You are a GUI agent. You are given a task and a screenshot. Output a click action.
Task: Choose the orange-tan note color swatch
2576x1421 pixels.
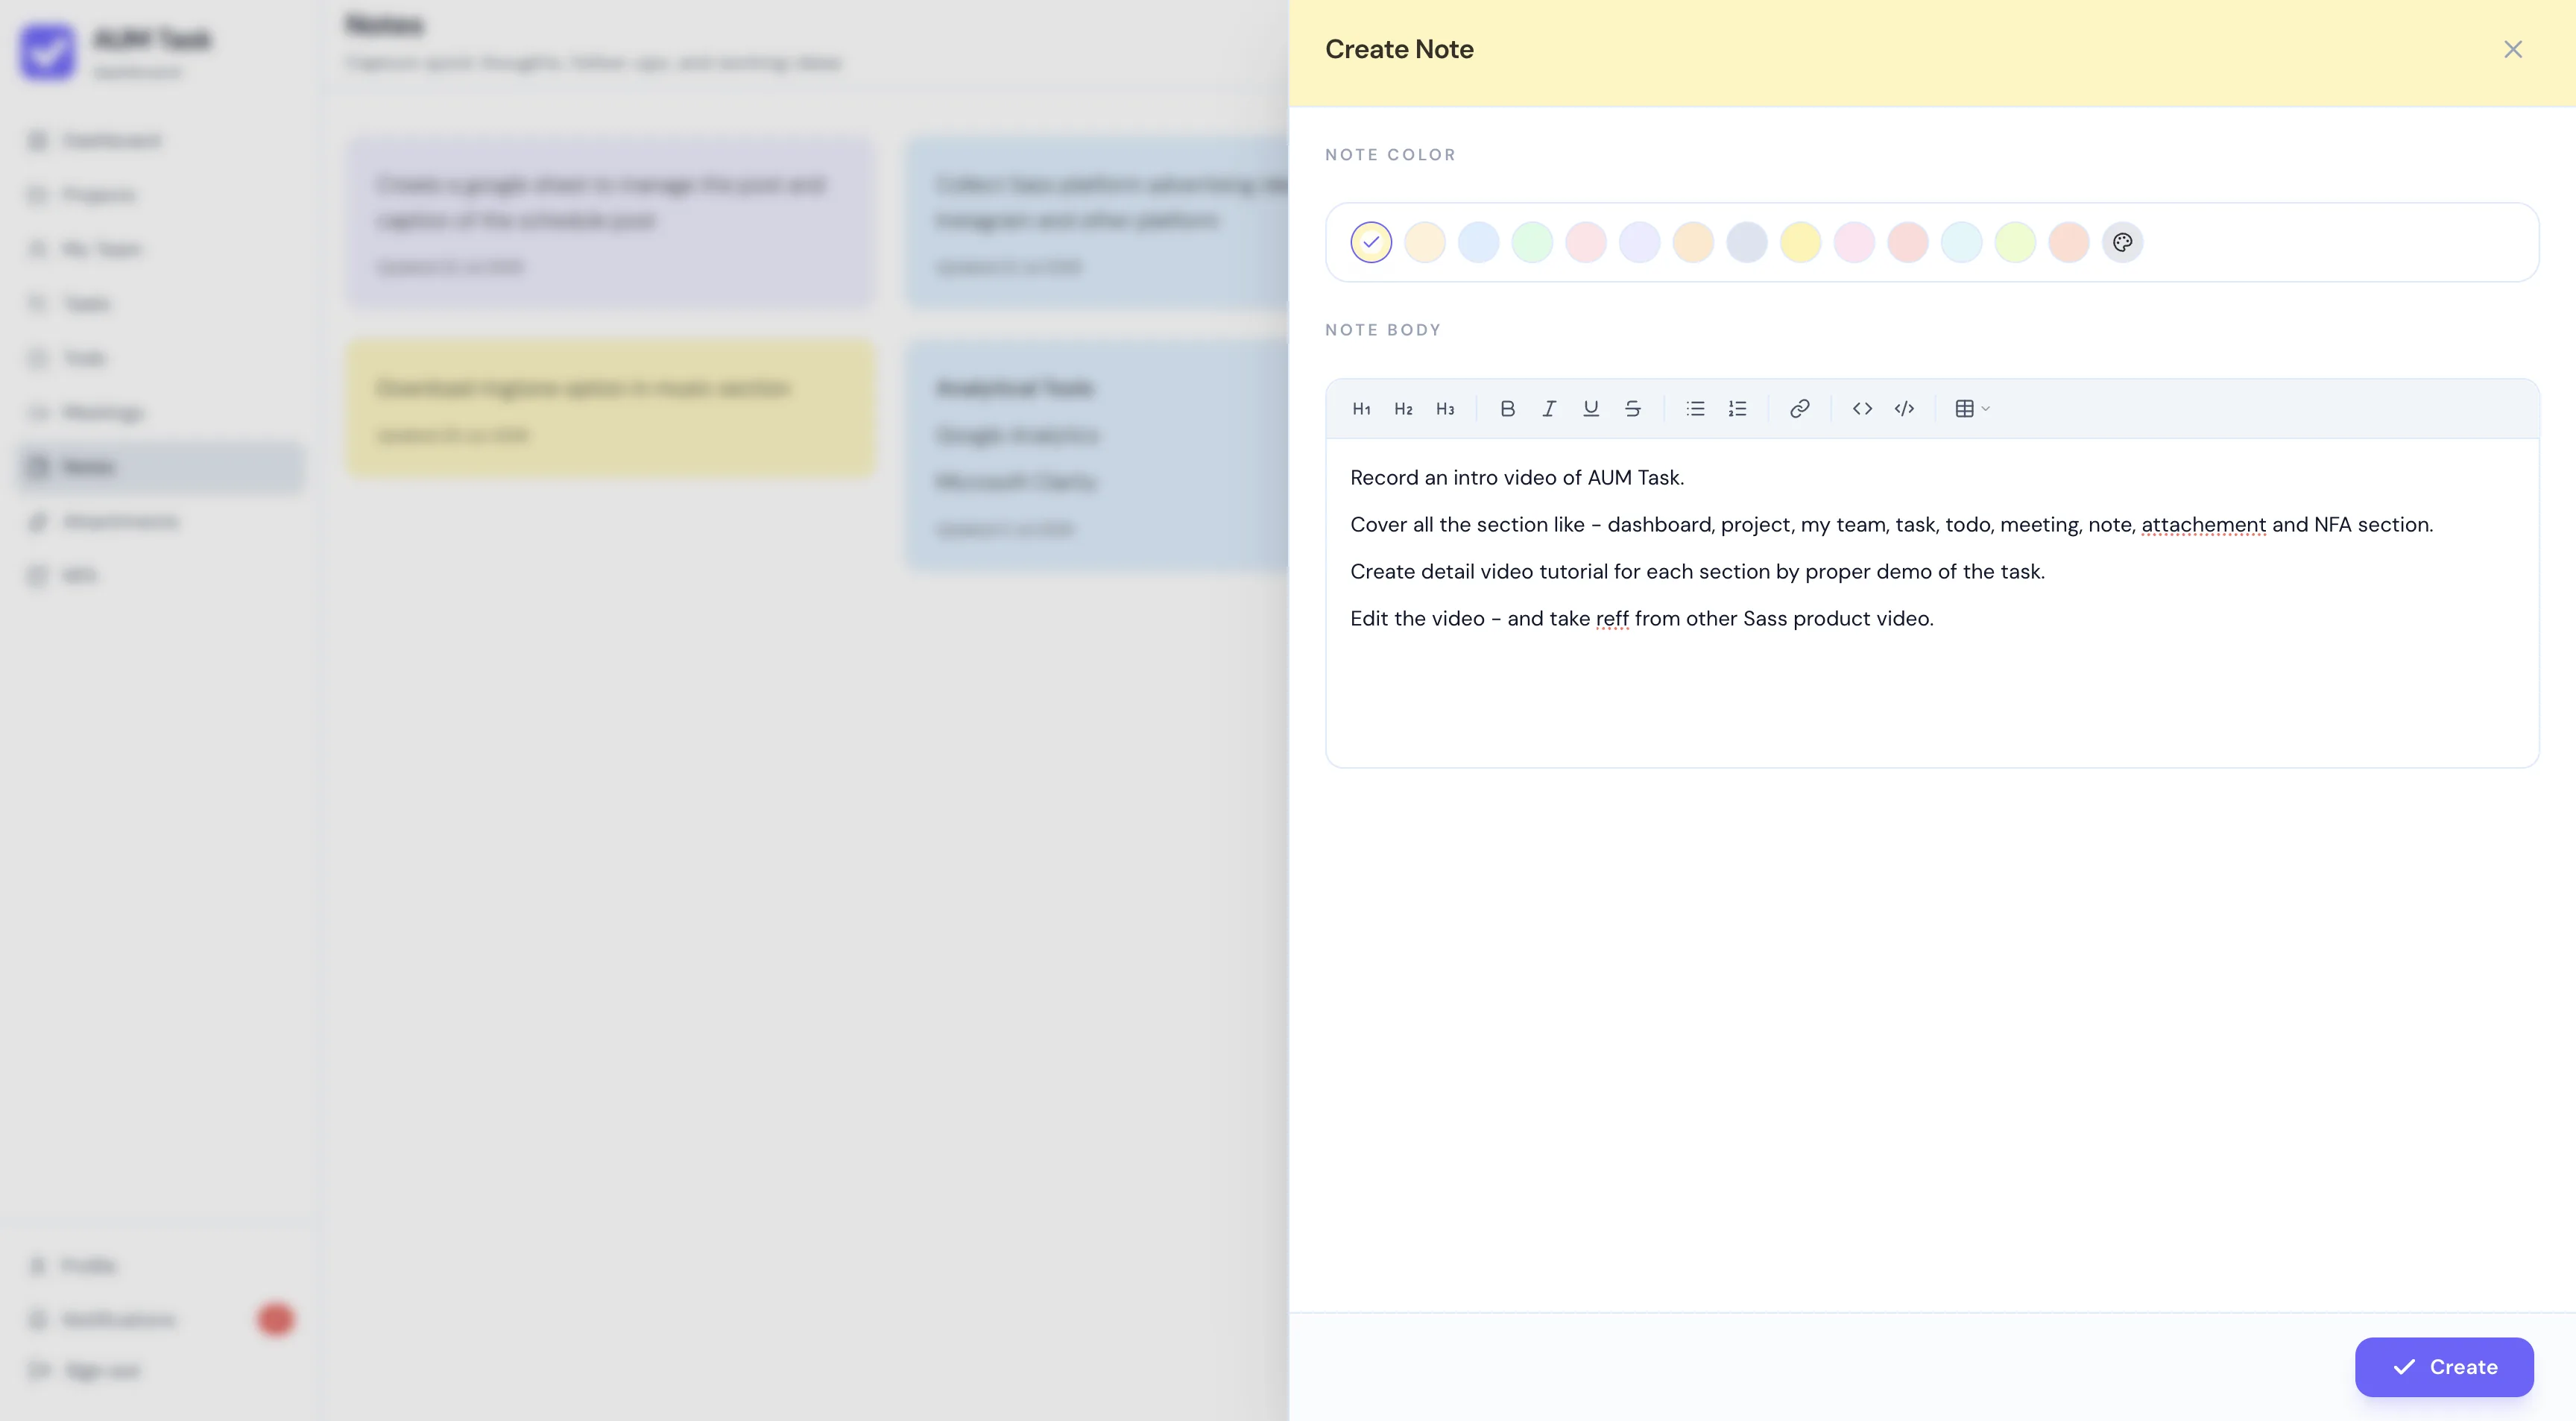(x=1693, y=242)
